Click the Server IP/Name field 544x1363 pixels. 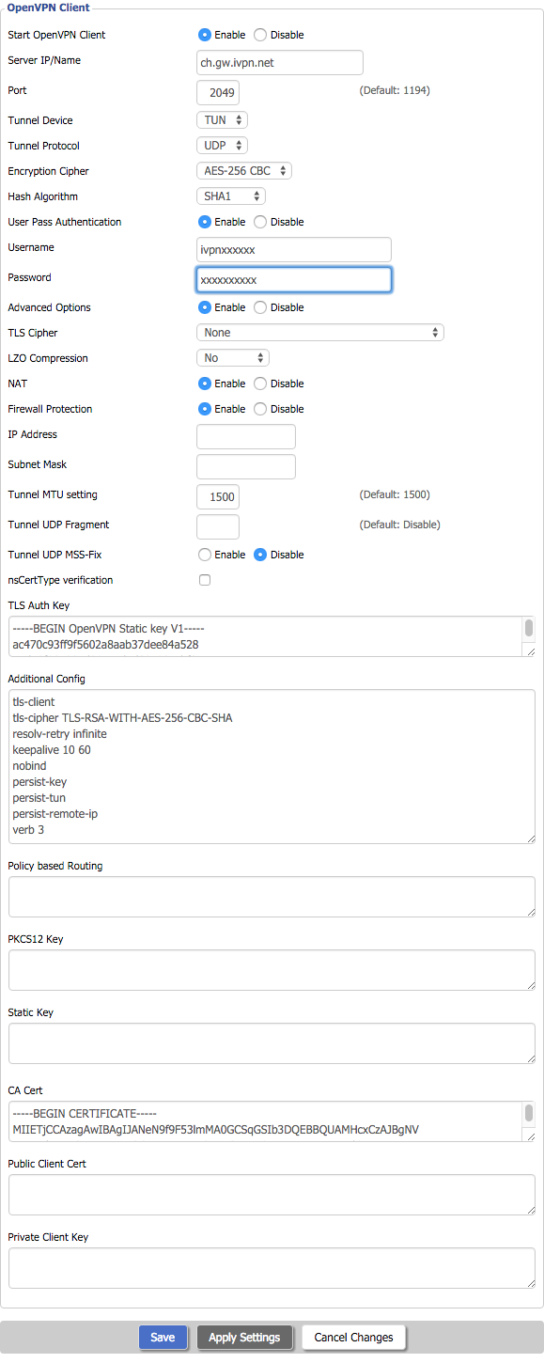tap(280, 62)
